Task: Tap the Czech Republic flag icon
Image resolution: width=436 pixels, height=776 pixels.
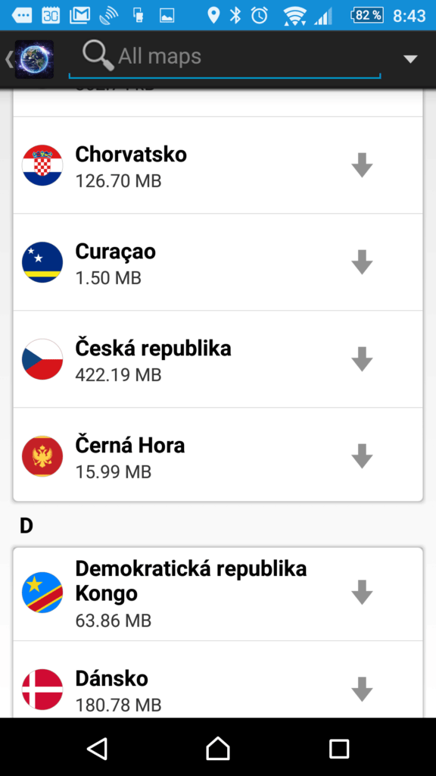Action: (x=42, y=359)
